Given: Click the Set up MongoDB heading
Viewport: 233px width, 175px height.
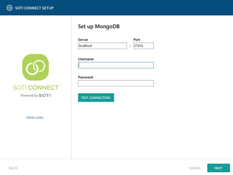Looking at the screenshot, I should click(99, 27).
